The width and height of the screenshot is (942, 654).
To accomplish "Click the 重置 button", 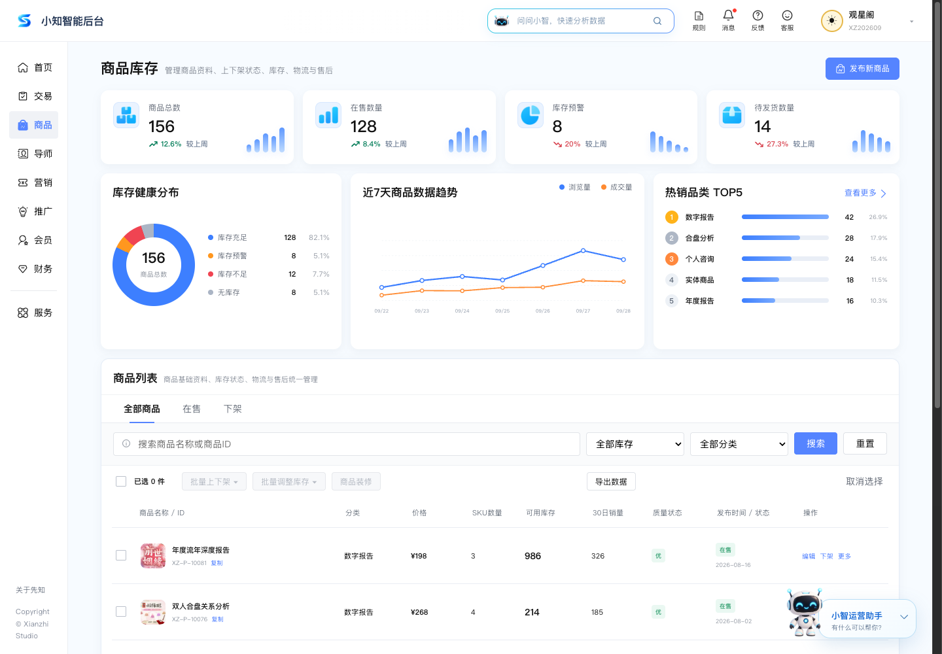I will [865, 443].
